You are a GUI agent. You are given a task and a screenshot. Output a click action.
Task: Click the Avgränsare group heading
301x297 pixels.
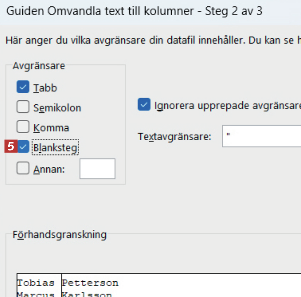(39, 66)
